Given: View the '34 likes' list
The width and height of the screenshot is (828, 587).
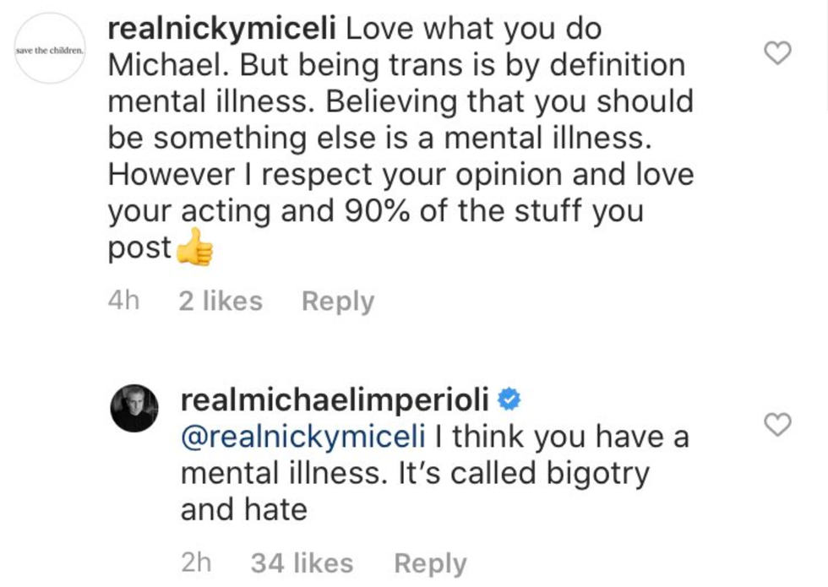Looking at the screenshot, I should [x=302, y=563].
